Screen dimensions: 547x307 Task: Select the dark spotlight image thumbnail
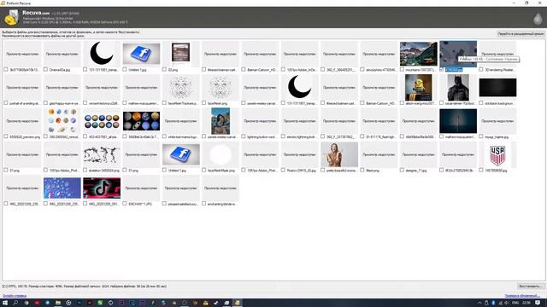coord(458,121)
